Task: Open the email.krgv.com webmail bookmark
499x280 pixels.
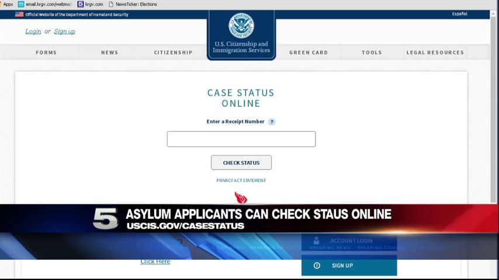Action: 44,5
